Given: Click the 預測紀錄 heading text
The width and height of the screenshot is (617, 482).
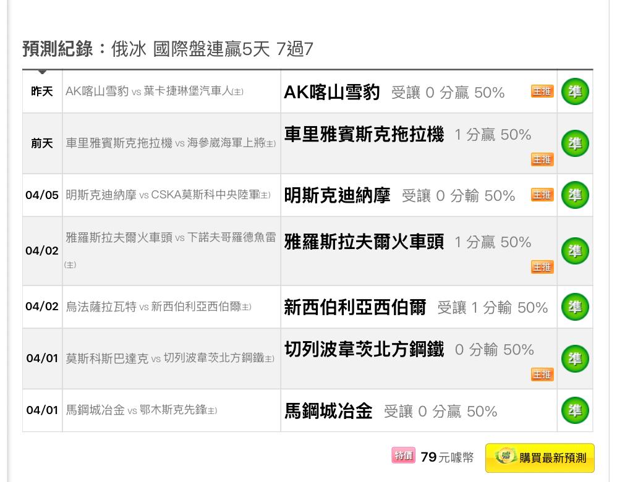Looking at the screenshot, I should pos(59,49).
